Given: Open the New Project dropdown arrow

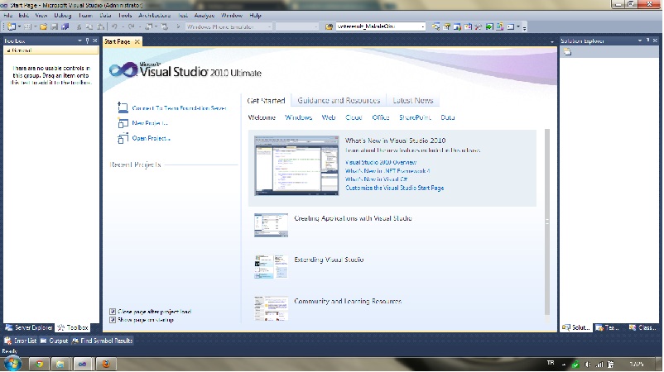Looking at the screenshot, I should [19, 26].
